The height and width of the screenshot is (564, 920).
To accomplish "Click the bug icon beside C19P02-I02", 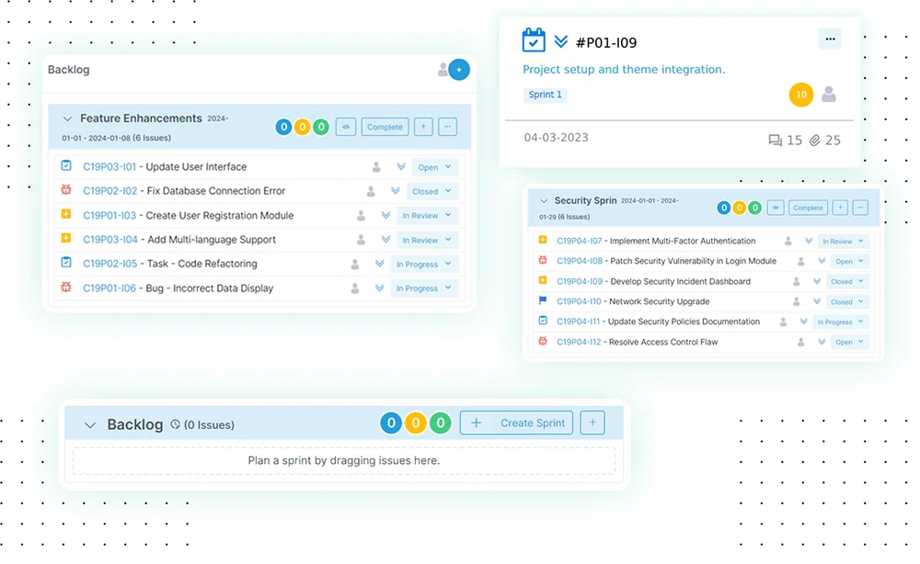I will tap(66, 191).
